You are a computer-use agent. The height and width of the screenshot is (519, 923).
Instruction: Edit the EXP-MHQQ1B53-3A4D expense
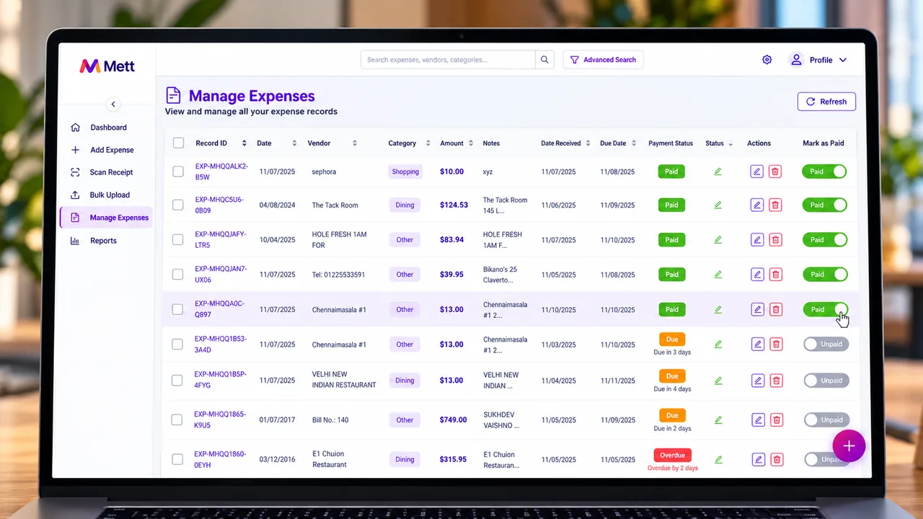pyautogui.click(x=757, y=345)
